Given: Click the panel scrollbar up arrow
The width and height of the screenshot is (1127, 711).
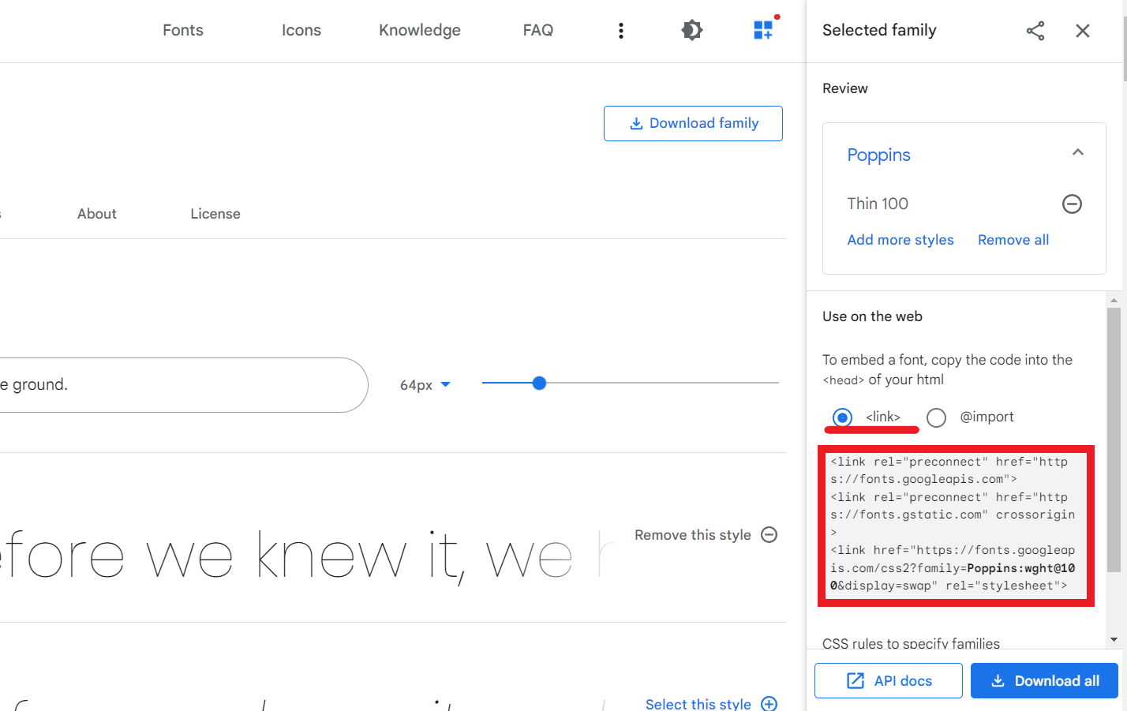Looking at the screenshot, I should pos(1114,300).
